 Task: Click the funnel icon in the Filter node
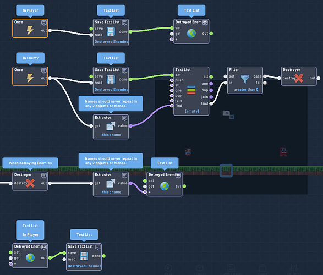245,79
